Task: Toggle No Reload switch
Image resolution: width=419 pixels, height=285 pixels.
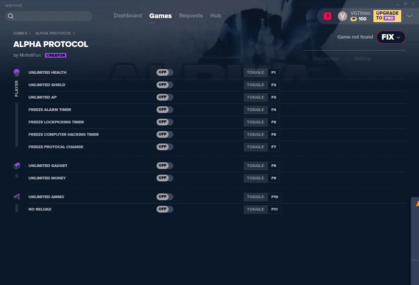Action: click(165, 209)
